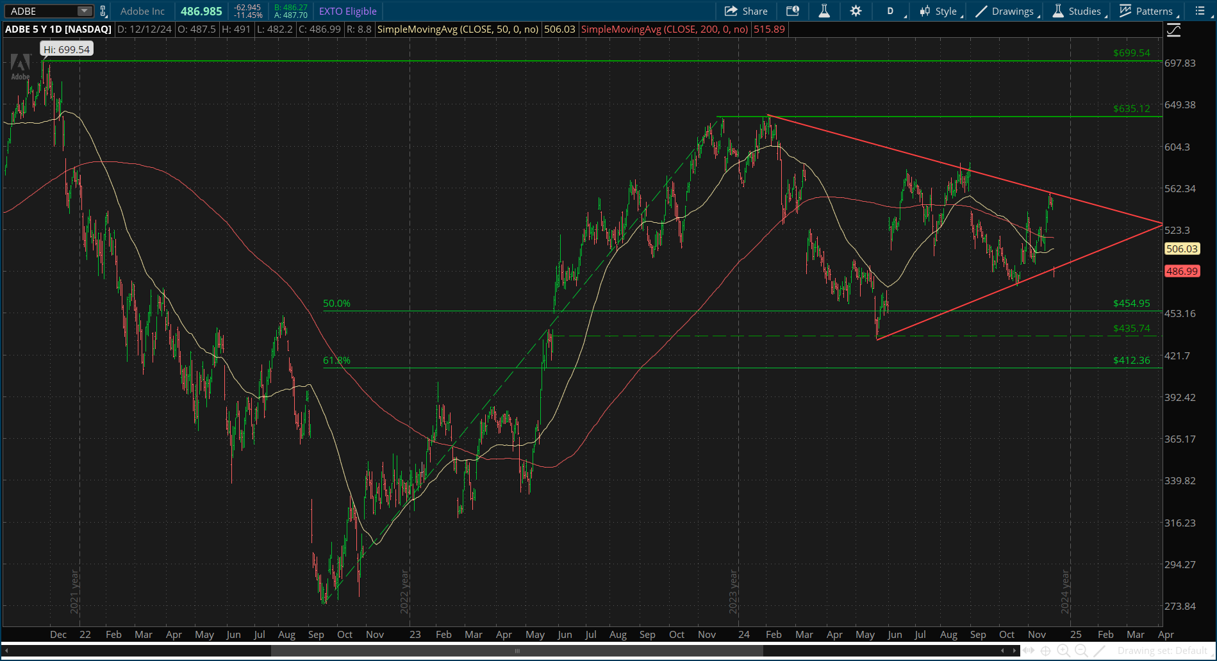Click the C: 486.99 close readout
The width and height of the screenshot is (1217, 661).
(x=319, y=29)
